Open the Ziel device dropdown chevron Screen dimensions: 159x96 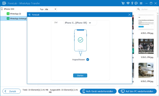click(x=90, y=23)
